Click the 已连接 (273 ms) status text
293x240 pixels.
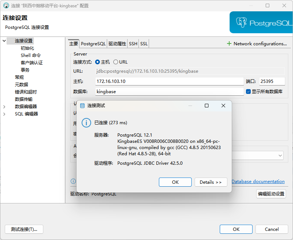(111, 123)
